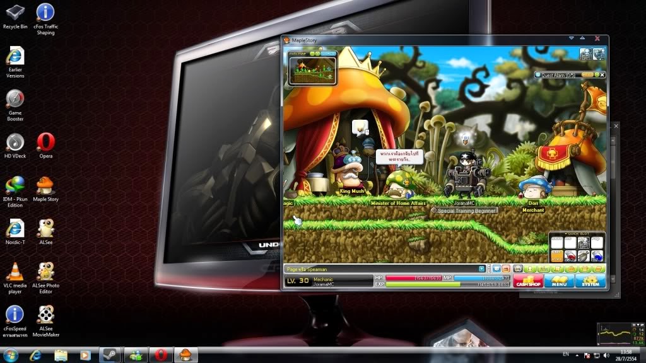Open Recycle Bin desktop icon
This screenshot has width=646, height=363.
[x=15, y=17]
